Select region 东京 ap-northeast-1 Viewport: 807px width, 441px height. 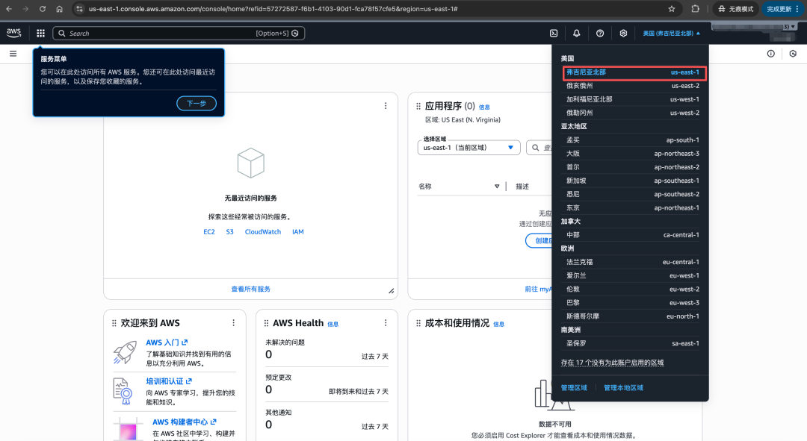point(633,207)
